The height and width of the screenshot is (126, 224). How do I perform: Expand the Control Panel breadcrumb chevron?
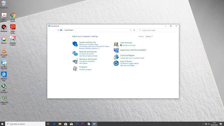pyautogui.click(x=74, y=30)
